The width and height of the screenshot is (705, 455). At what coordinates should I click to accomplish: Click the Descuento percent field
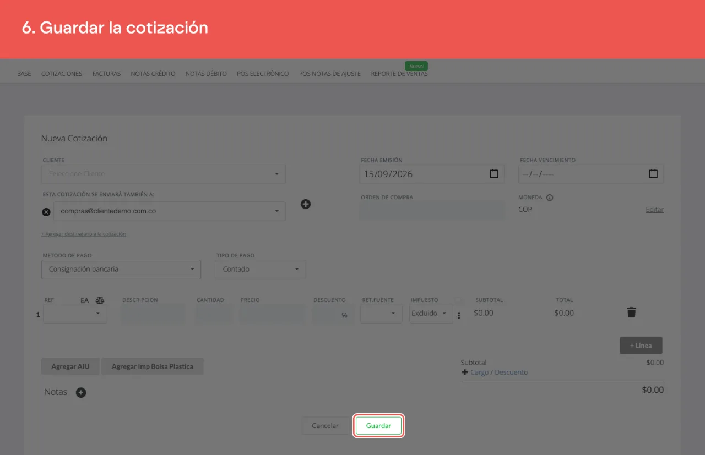click(x=332, y=314)
